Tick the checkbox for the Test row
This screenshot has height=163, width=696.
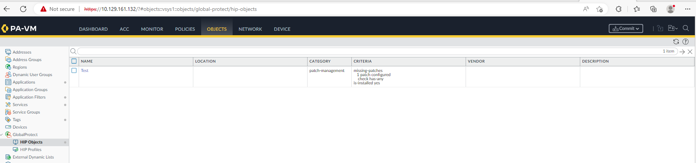click(74, 70)
